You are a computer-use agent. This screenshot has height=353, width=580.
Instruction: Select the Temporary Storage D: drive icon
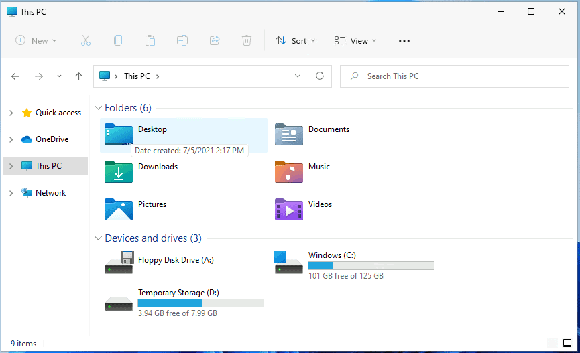(119, 303)
